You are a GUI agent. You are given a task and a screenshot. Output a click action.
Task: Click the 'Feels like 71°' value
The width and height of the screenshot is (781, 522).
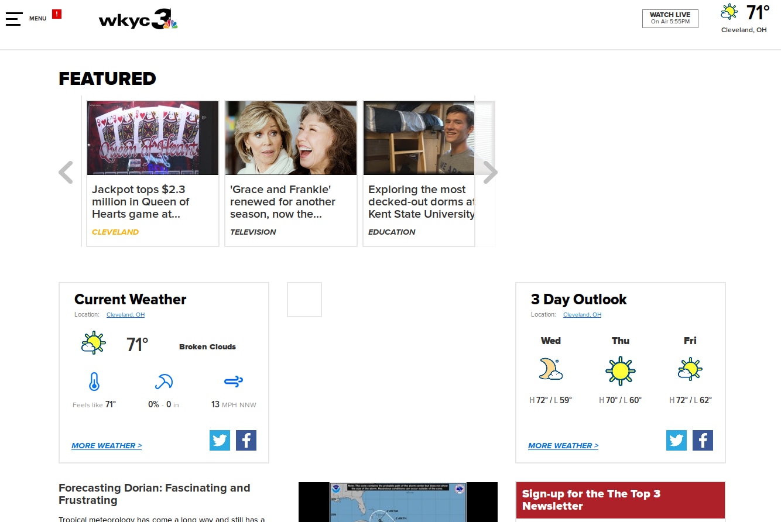[x=94, y=404]
